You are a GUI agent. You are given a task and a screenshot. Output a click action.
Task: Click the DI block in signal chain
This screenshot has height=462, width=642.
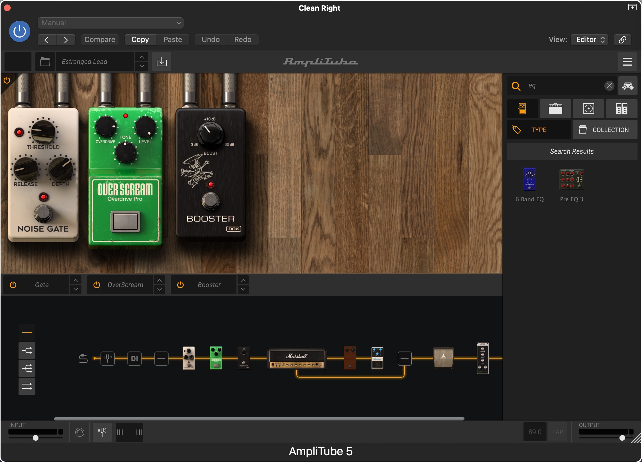(135, 359)
